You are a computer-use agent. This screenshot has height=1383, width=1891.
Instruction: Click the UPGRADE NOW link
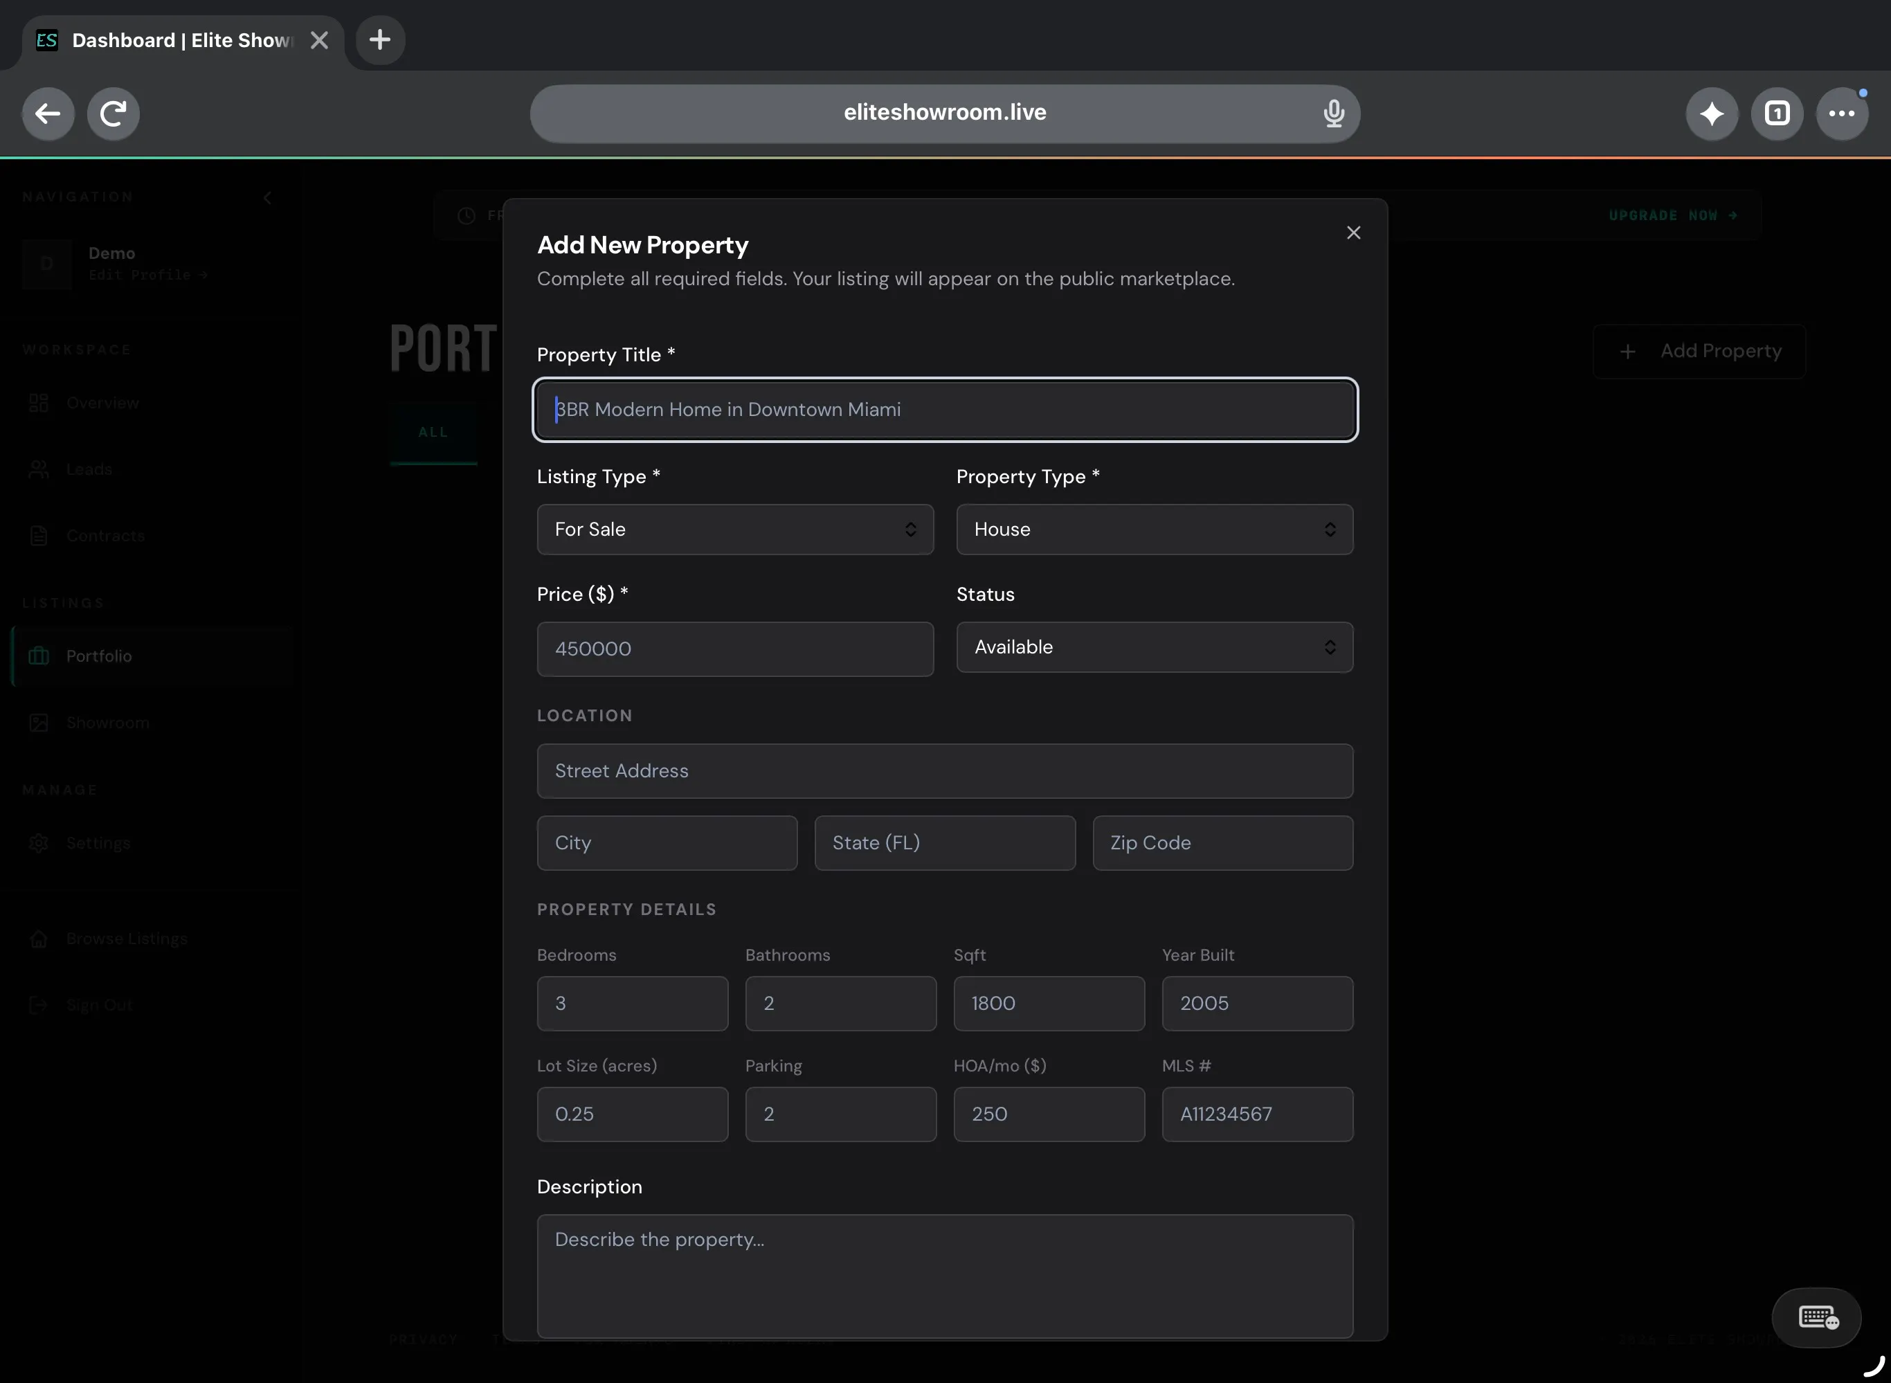coord(1672,216)
